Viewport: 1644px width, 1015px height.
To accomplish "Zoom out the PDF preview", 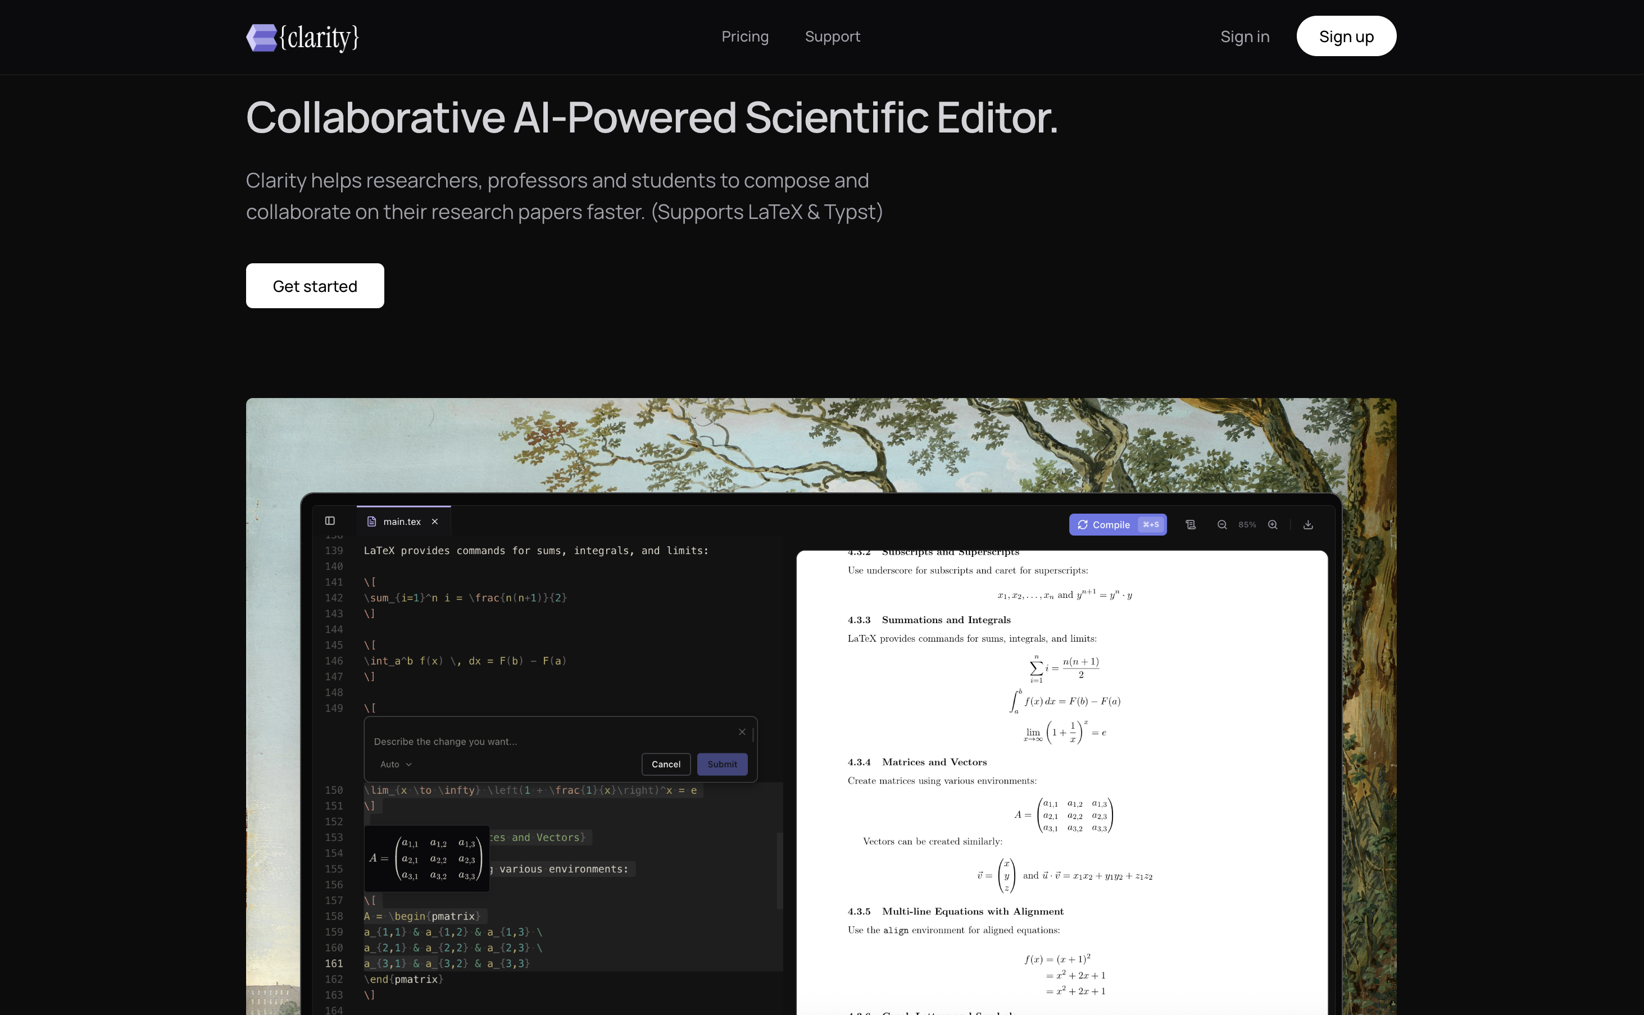I will (1223, 524).
